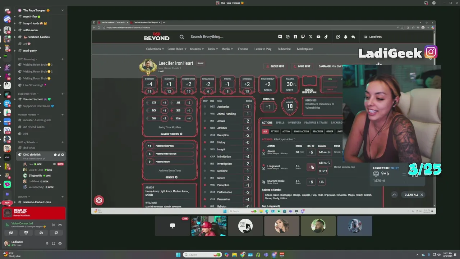The width and height of the screenshot is (460, 259).
Task: Disconnect from voice call in Discord
Action: pos(60,225)
